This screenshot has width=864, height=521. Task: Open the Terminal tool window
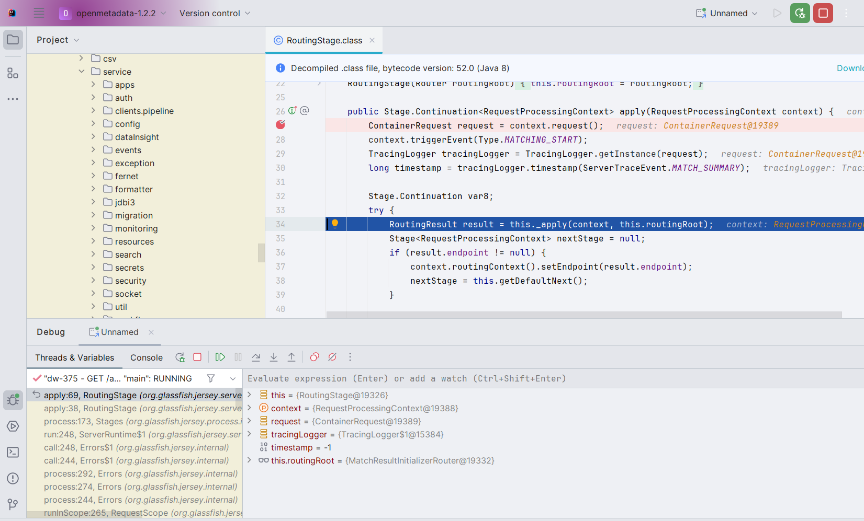(13, 452)
